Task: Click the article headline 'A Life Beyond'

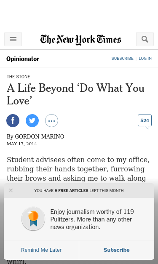Action: point(75,94)
